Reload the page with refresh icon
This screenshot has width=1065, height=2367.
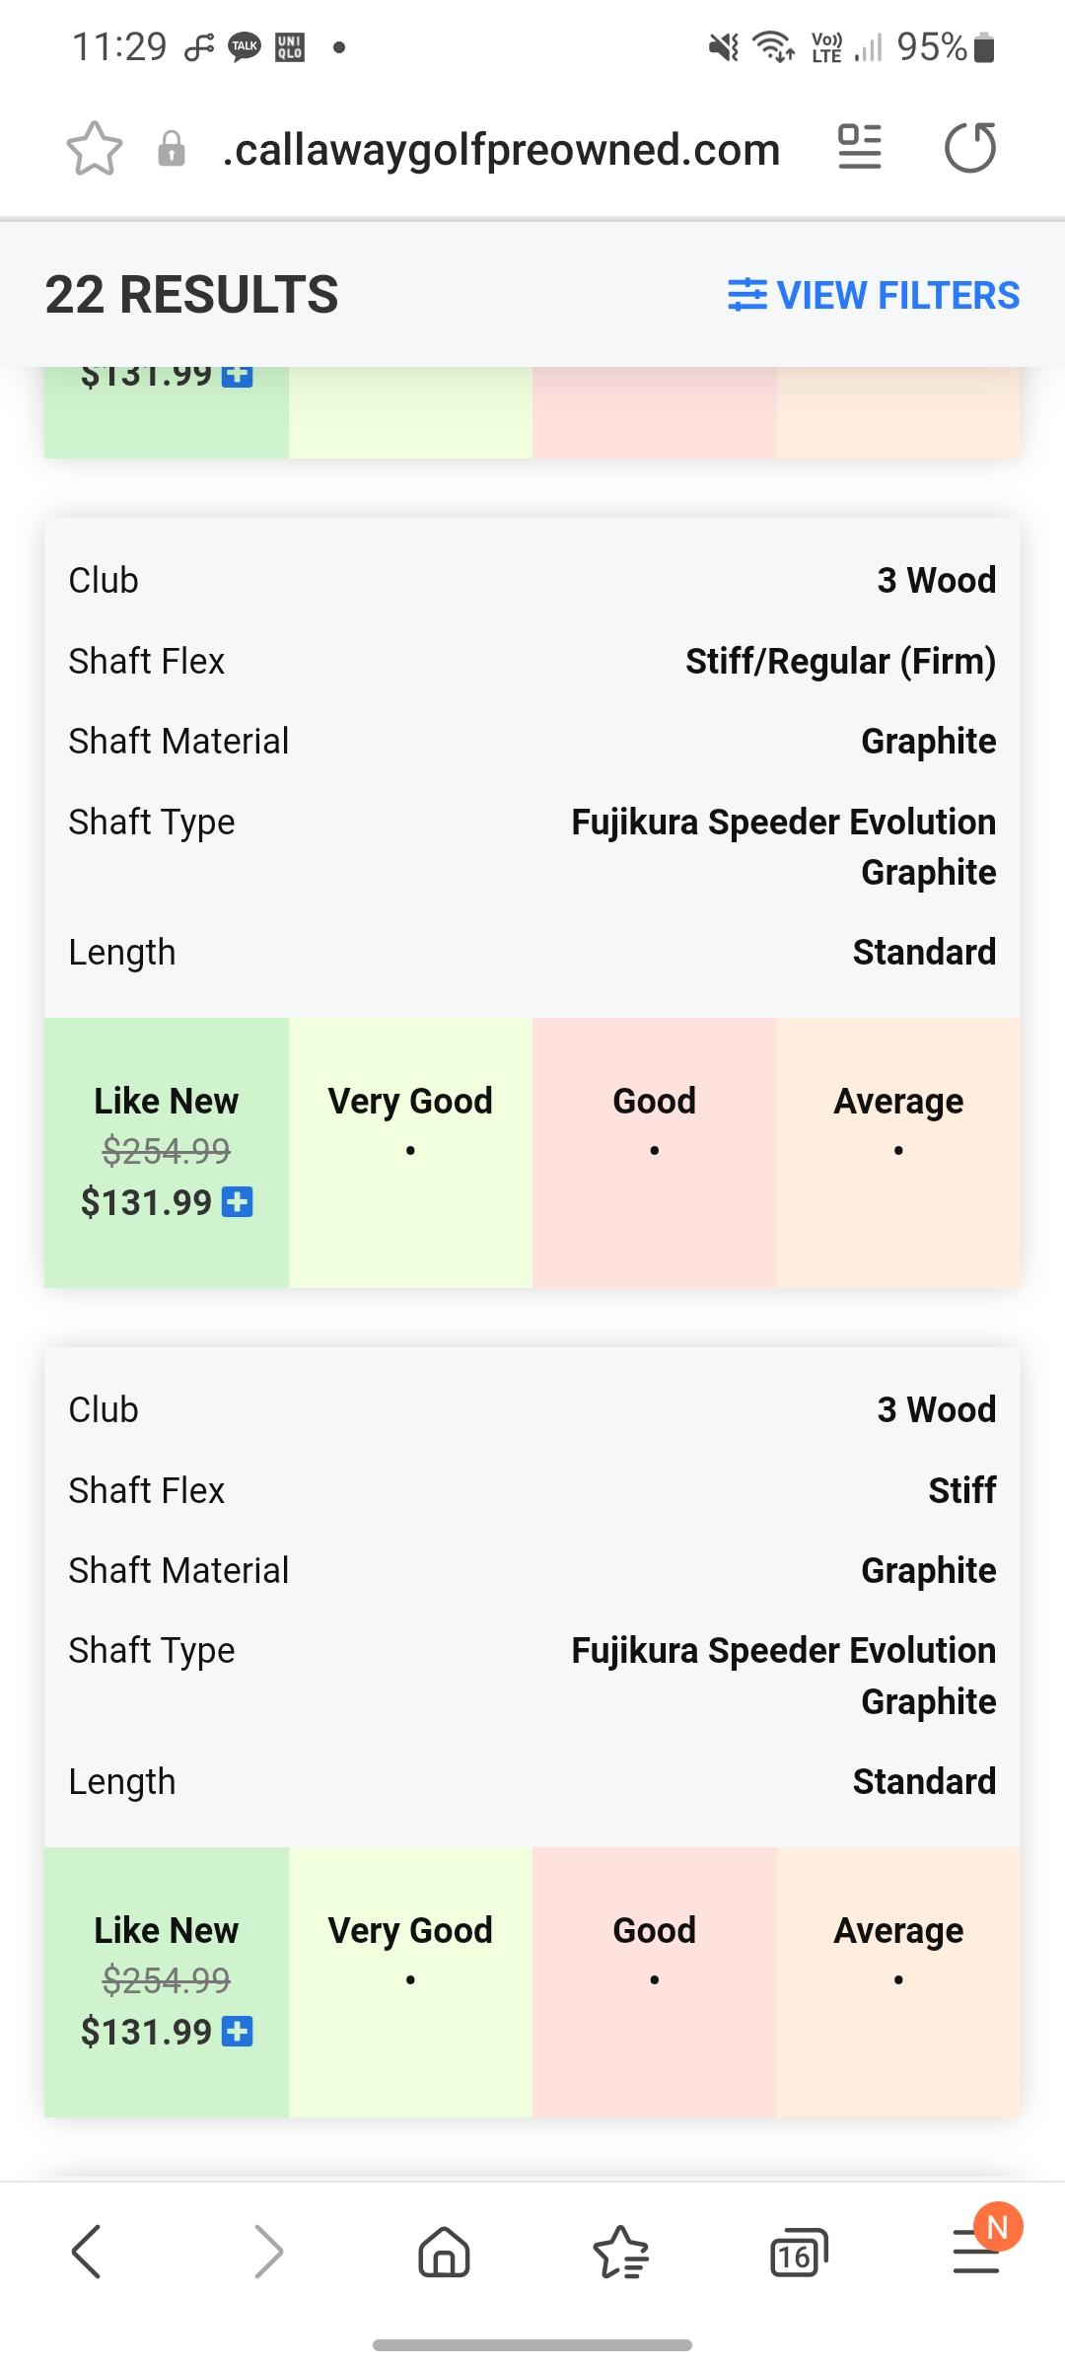pyautogui.click(x=970, y=148)
